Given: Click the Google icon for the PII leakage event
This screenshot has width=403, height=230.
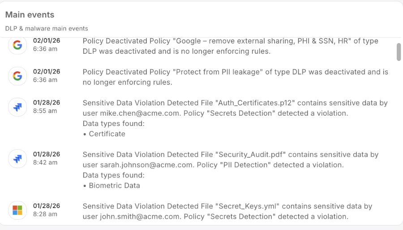Looking at the screenshot, I should (x=17, y=76).
